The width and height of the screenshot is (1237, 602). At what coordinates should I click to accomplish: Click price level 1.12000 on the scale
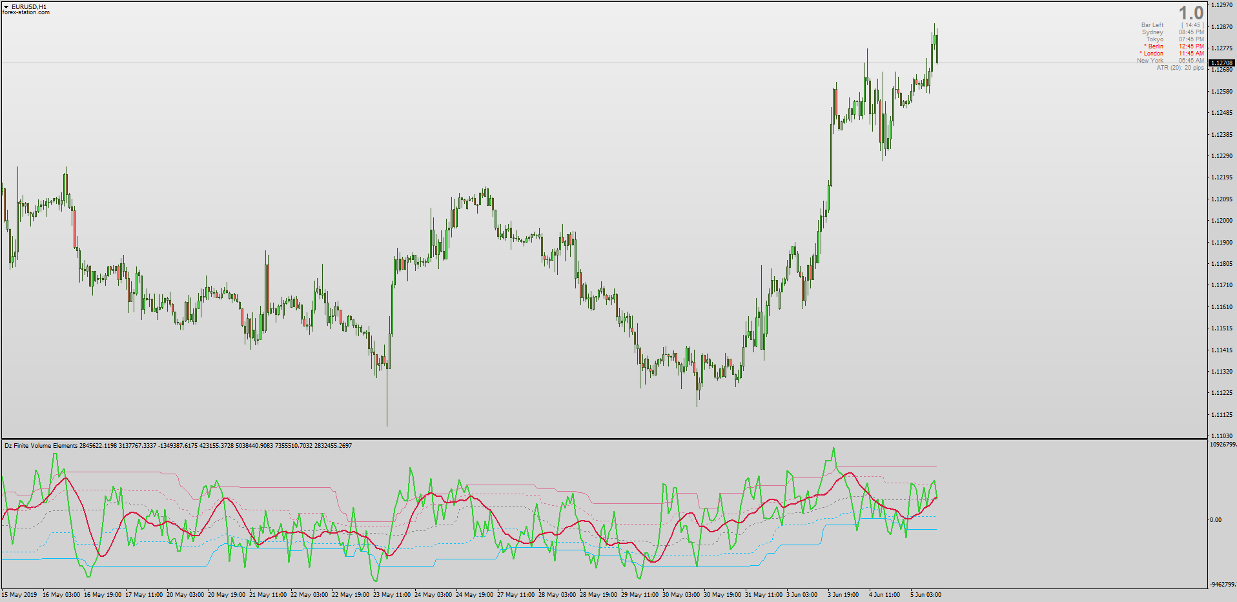1222,221
